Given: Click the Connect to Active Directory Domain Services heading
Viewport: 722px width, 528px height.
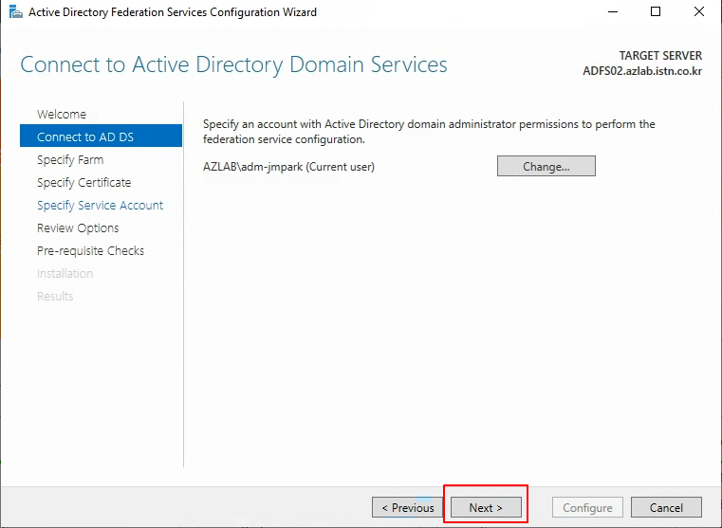Looking at the screenshot, I should [x=233, y=64].
